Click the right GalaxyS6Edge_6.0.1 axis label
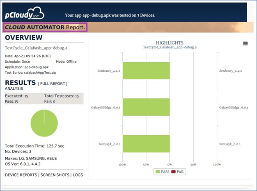 click(234, 107)
